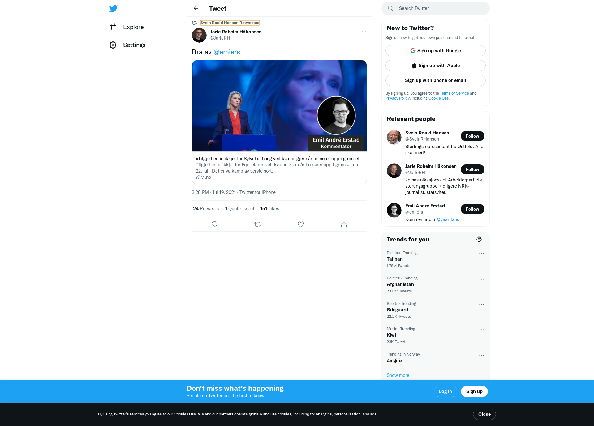
Task: Open the vl.no article image card
Action: pyautogui.click(x=279, y=106)
